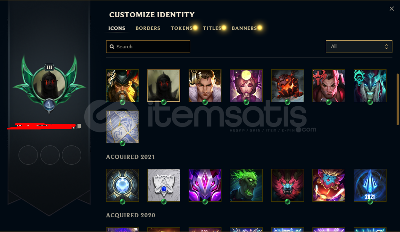The width and height of the screenshot is (400, 232).
Task: Go to the Titles tab
Action: tap(212, 28)
